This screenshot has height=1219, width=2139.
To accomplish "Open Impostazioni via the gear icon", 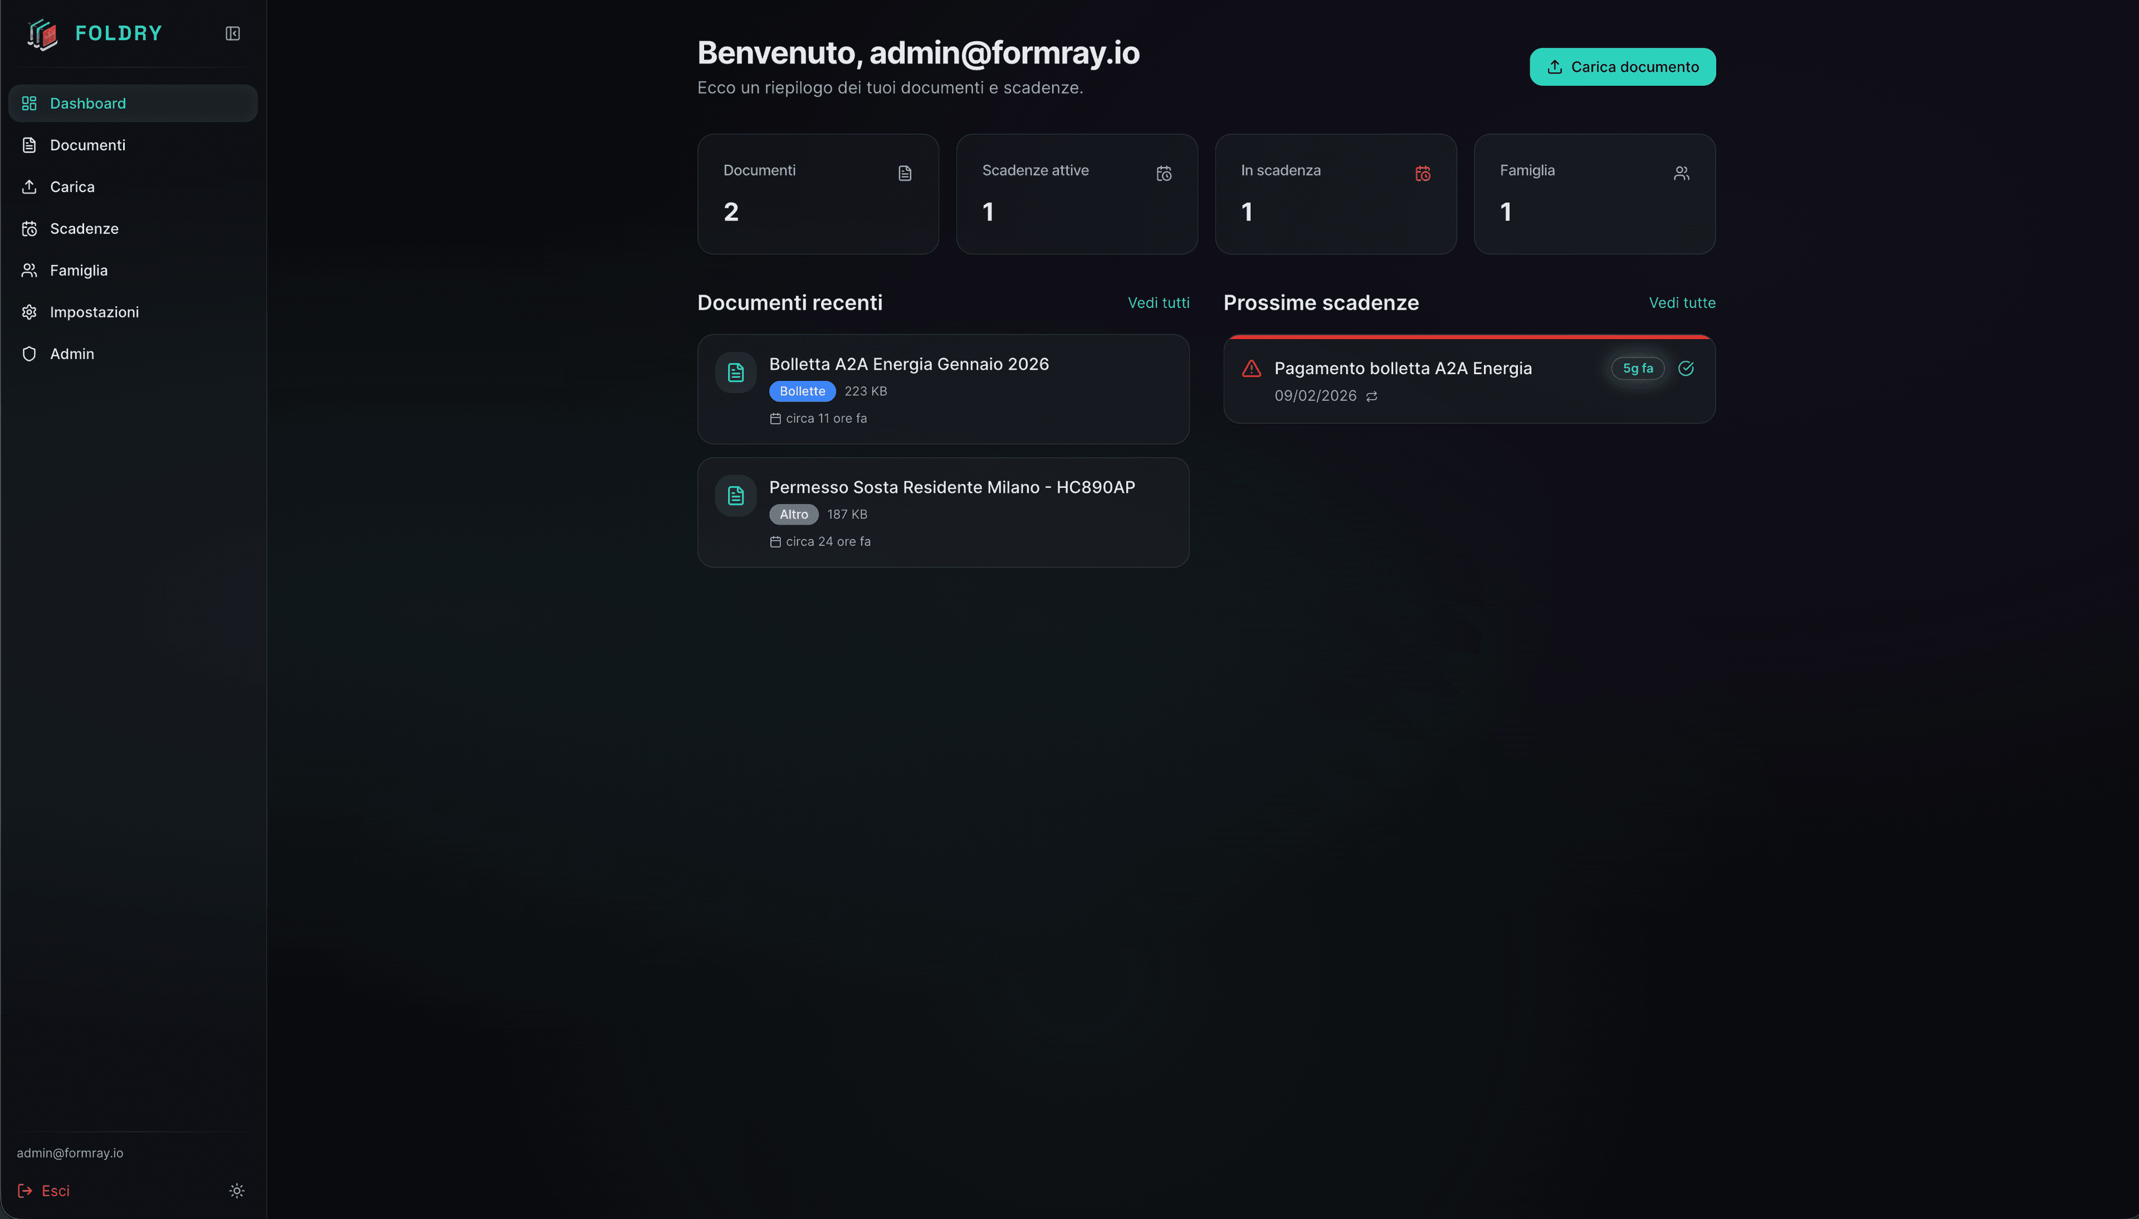I will tap(30, 311).
